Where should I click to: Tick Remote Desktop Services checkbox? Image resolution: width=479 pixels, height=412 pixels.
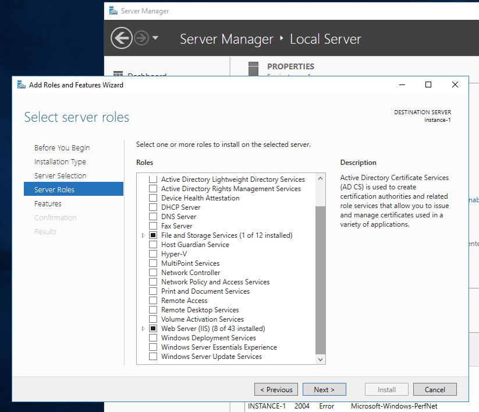[153, 310]
